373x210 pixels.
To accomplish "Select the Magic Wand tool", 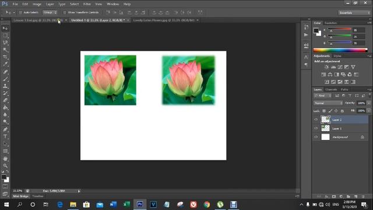I will click(x=5, y=50).
